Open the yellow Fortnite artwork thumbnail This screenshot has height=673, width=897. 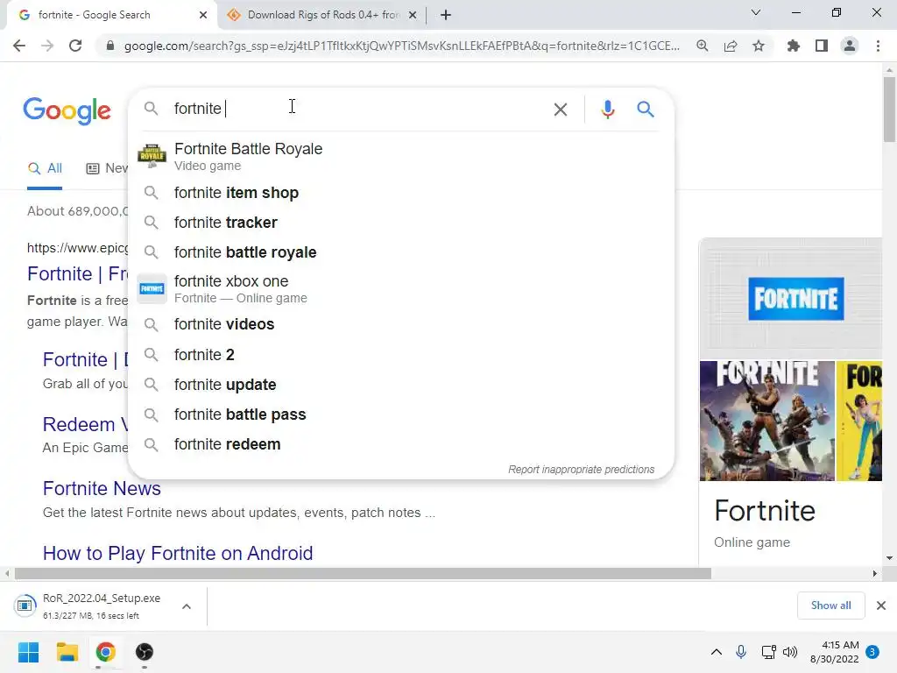pos(859,421)
